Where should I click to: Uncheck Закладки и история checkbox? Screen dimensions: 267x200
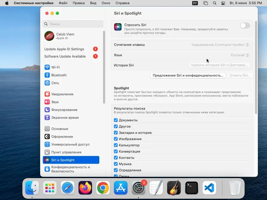point(116,133)
